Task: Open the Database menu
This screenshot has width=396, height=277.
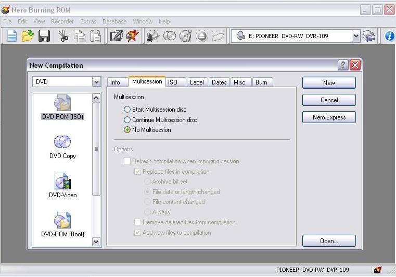Action: click(114, 21)
